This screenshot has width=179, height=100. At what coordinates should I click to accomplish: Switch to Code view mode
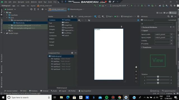159,13
